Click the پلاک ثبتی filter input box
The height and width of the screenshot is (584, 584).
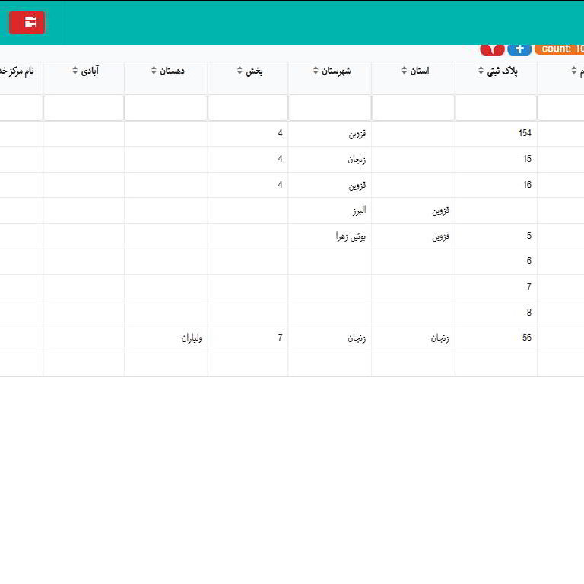[x=496, y=108]
